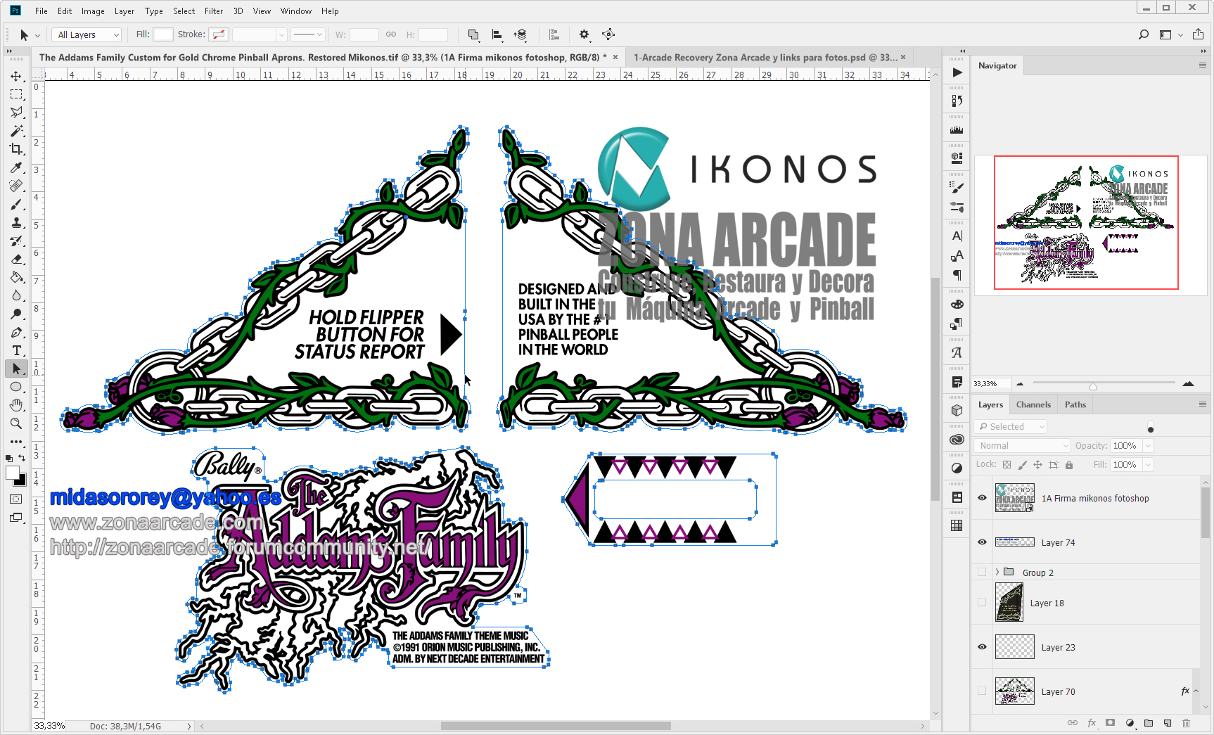Open the Filter menu
This screenshot has width=1214, height=735.
213,11
